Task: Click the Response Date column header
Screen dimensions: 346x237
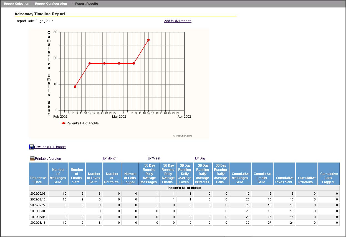Action: 39,174
